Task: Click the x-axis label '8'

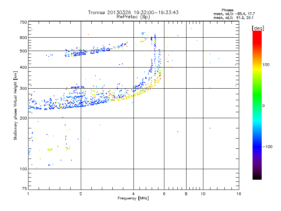Action: click(186, 194)
